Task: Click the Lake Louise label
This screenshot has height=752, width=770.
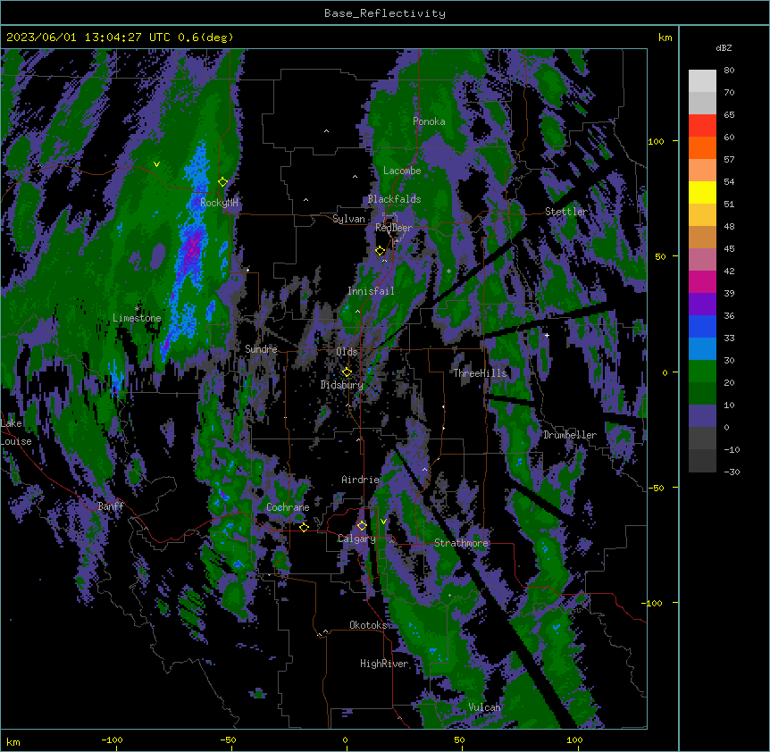Action: point(15,432)
